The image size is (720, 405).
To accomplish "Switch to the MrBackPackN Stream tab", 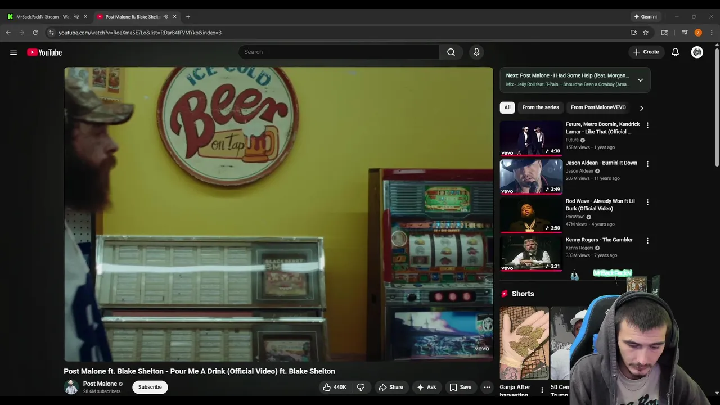I will click(x=43, y=17).
